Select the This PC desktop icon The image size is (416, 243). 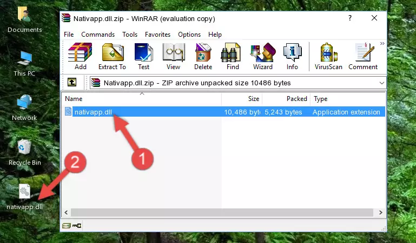[24, 64]
